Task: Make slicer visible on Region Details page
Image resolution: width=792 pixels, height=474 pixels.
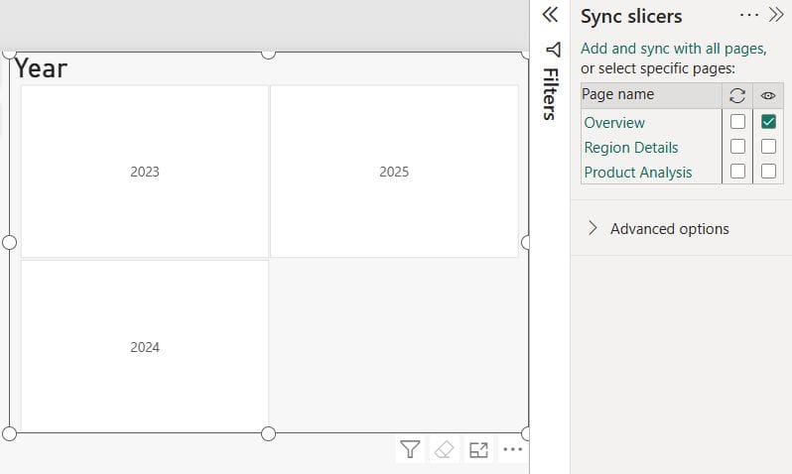Action: [768, 147]
